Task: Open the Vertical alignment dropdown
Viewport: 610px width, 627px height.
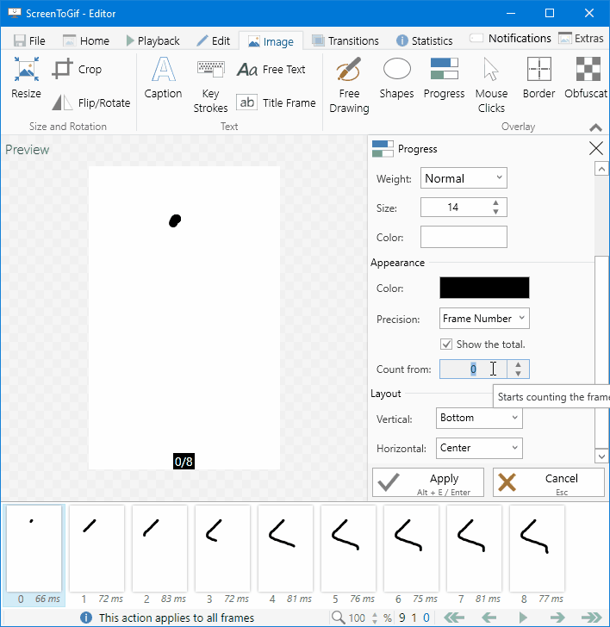Action: click(479, 418)
